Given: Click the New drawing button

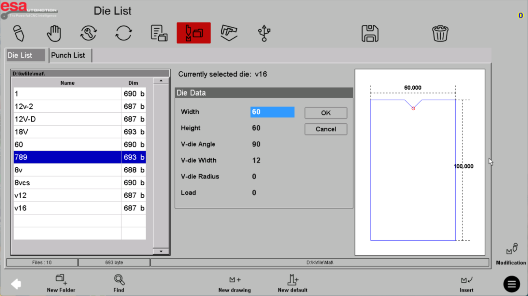Looking at the screenshot, I should coord(234,283).
